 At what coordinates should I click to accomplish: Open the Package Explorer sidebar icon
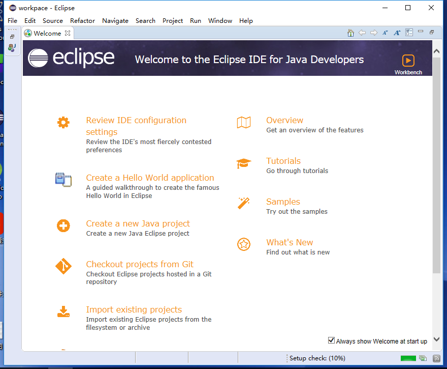coord(12,48)
